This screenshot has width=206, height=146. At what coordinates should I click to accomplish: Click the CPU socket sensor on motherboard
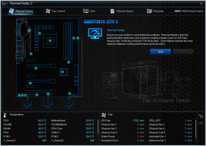click(x=50, y=41)
